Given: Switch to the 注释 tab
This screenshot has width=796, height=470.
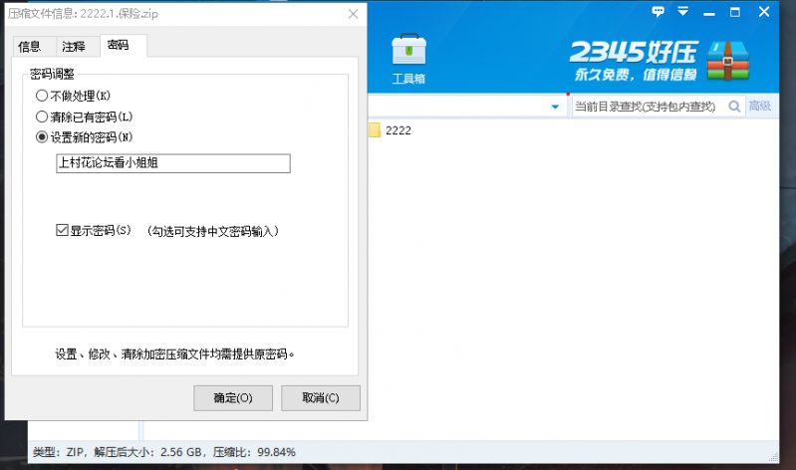Looking at the screenshot, I should tap(73, 46).
